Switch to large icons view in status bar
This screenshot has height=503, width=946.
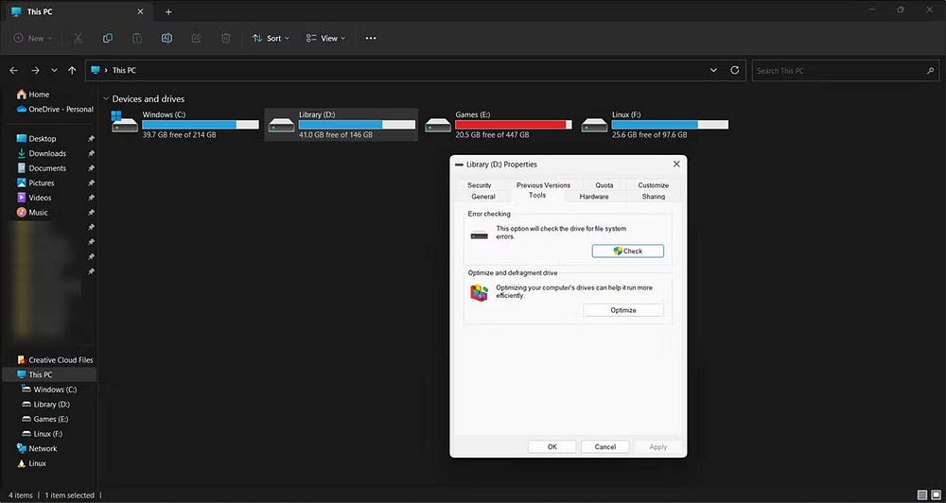pos(935,495)
